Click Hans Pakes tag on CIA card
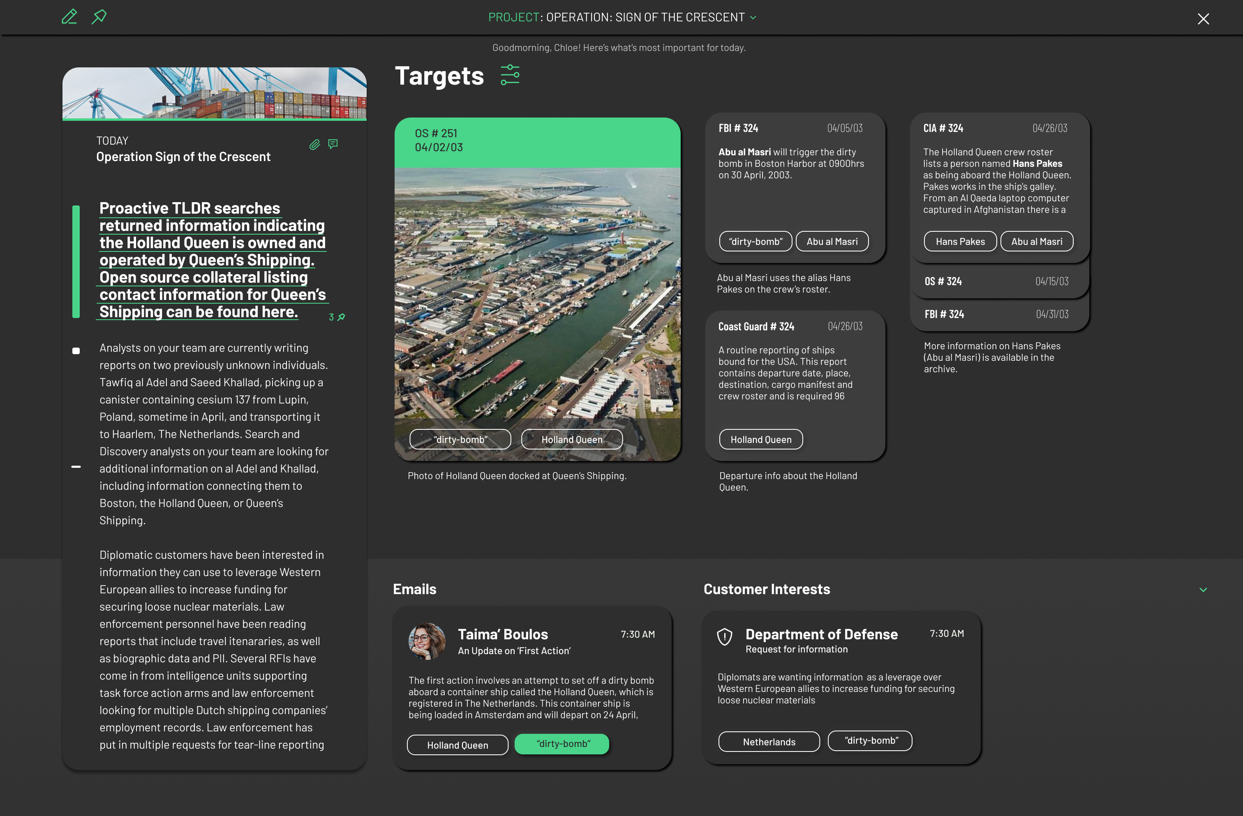This screenshot has width=1243, height=816. click(960, 242)
